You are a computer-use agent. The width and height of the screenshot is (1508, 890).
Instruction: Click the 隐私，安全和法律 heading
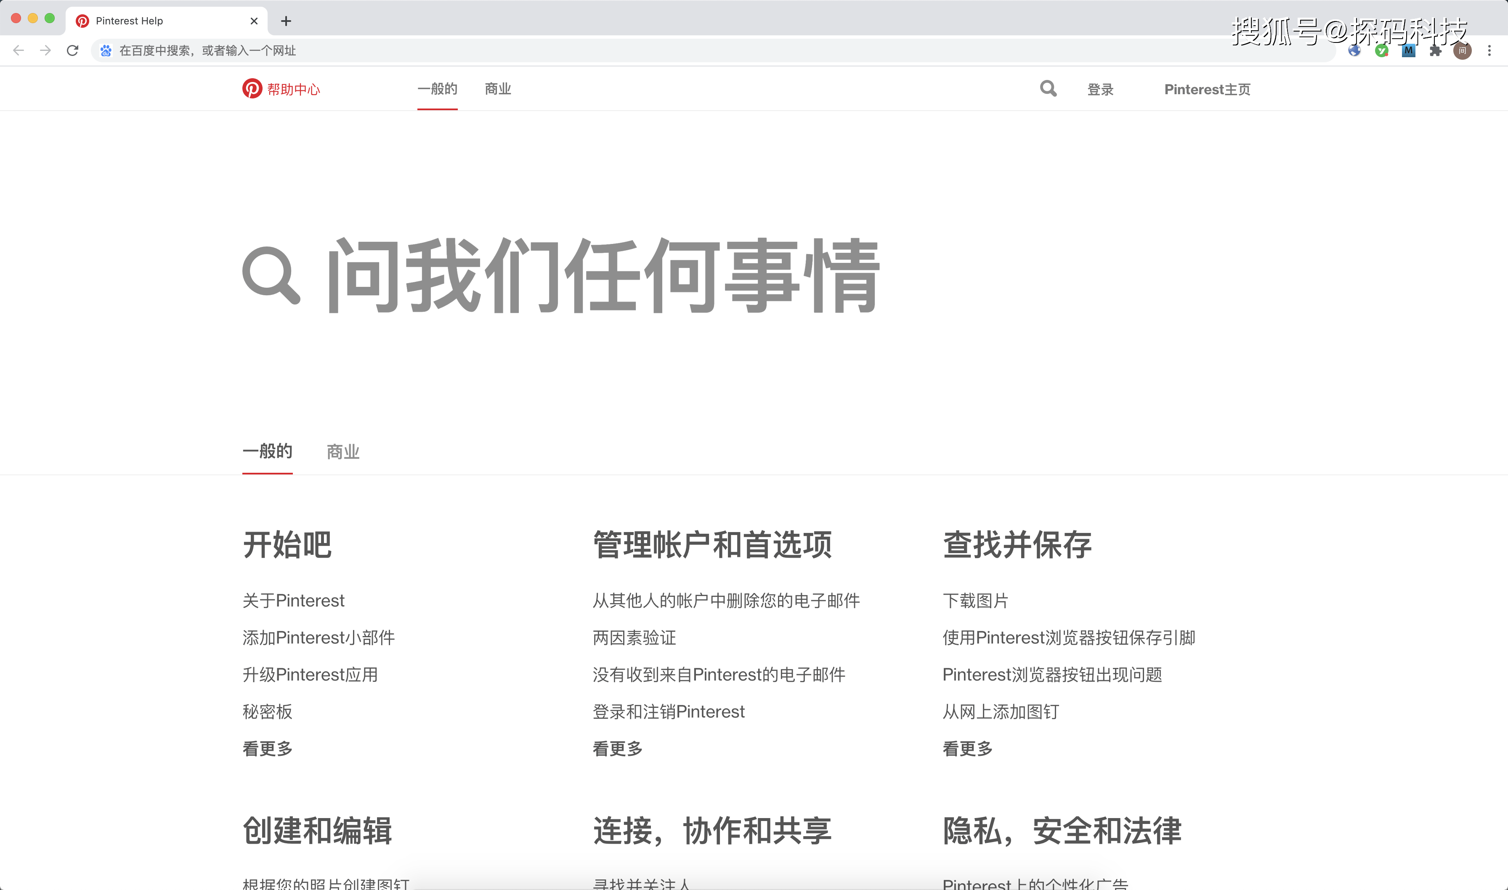coord(1062,831)
